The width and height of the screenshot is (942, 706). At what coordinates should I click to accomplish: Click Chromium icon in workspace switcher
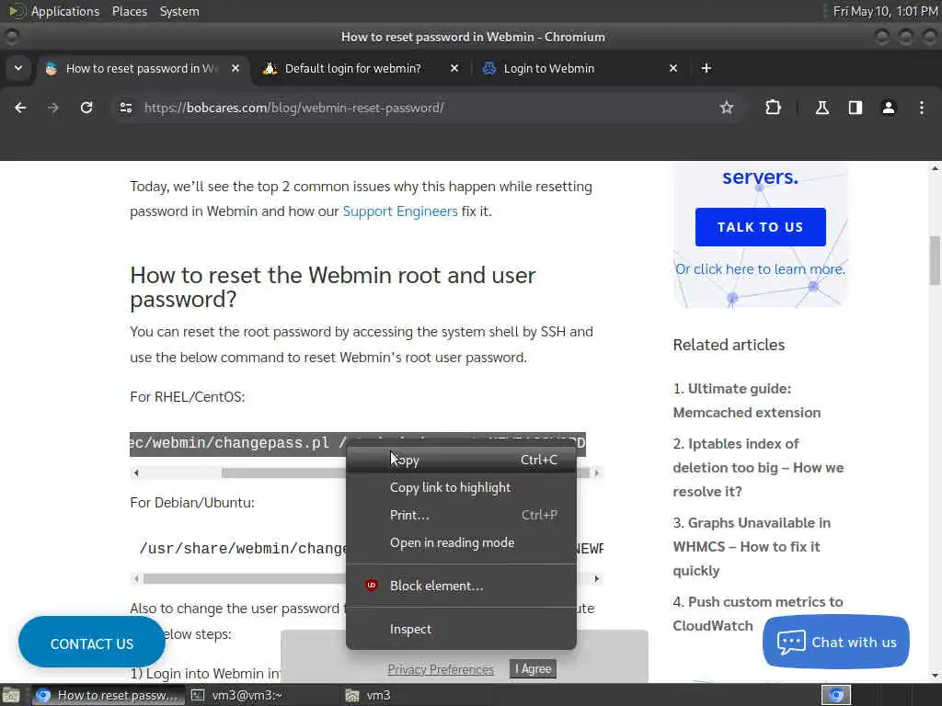pyautogui.click(x=836, y=695)
